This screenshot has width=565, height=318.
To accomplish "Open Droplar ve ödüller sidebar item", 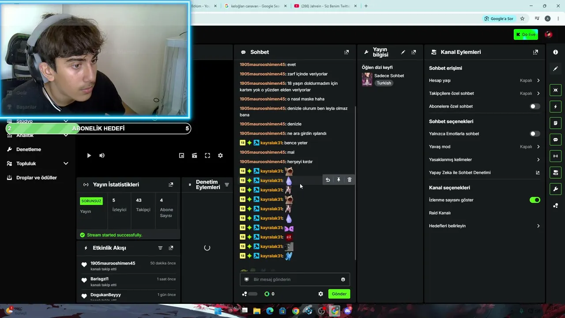I will pyautogui.click(x=38, y=178).
